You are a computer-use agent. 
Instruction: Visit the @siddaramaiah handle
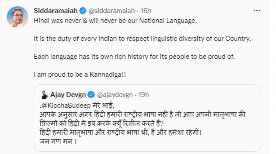coord(98,11)
